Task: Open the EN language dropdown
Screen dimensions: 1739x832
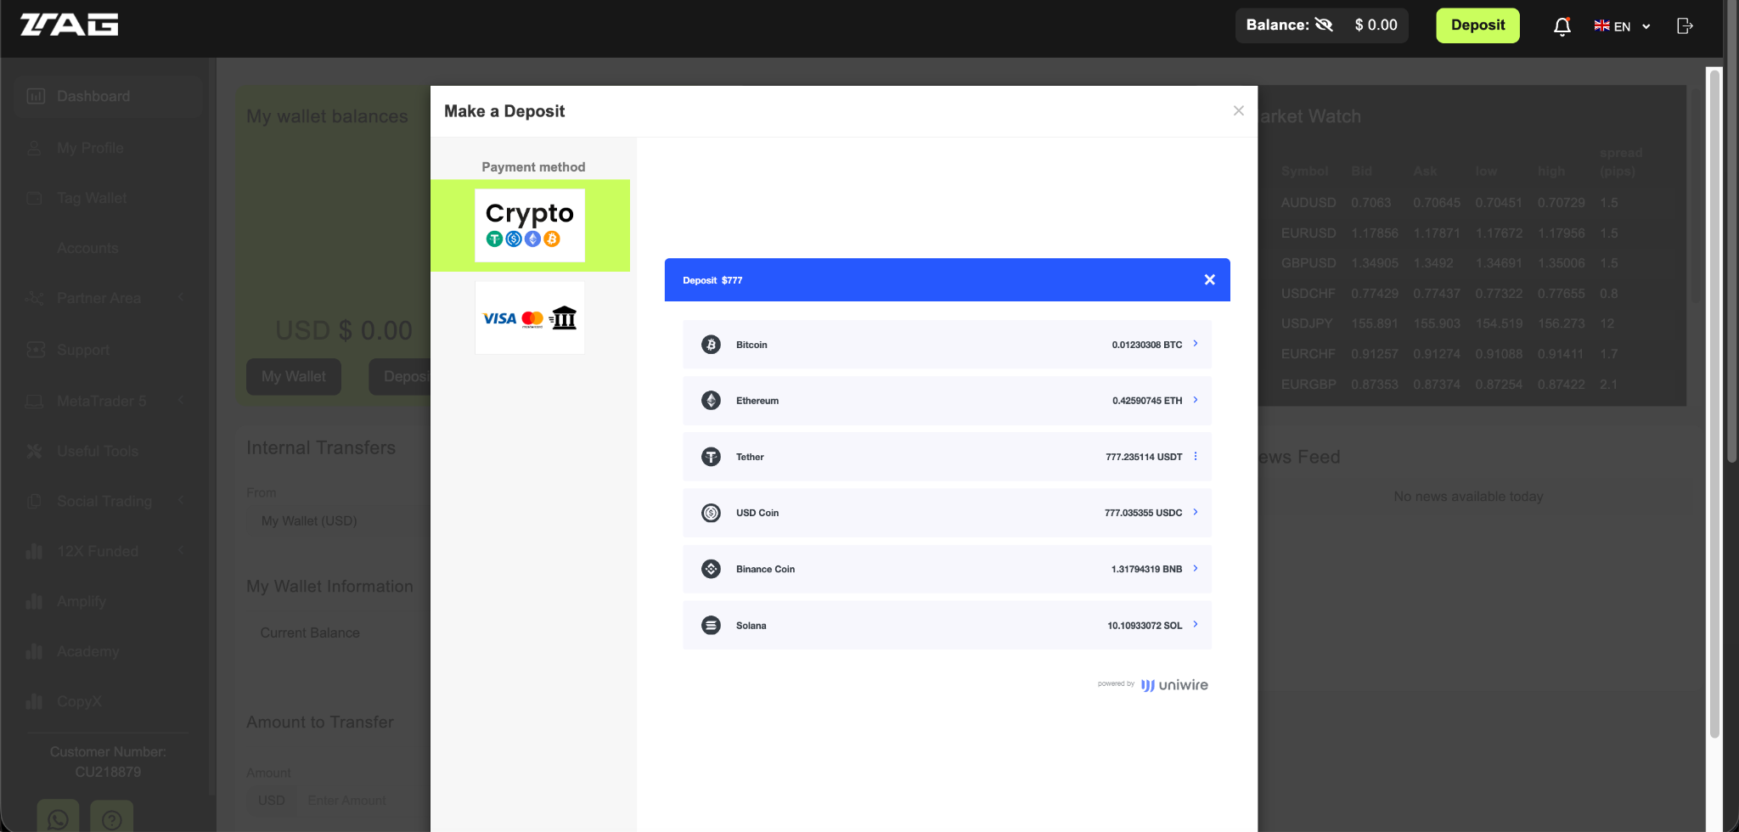Action: point(1620,25)
